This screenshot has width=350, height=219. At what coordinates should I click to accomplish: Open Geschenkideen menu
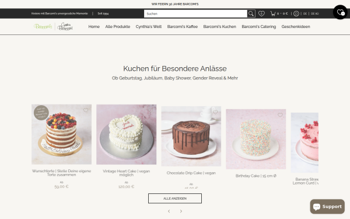(296, 27)
